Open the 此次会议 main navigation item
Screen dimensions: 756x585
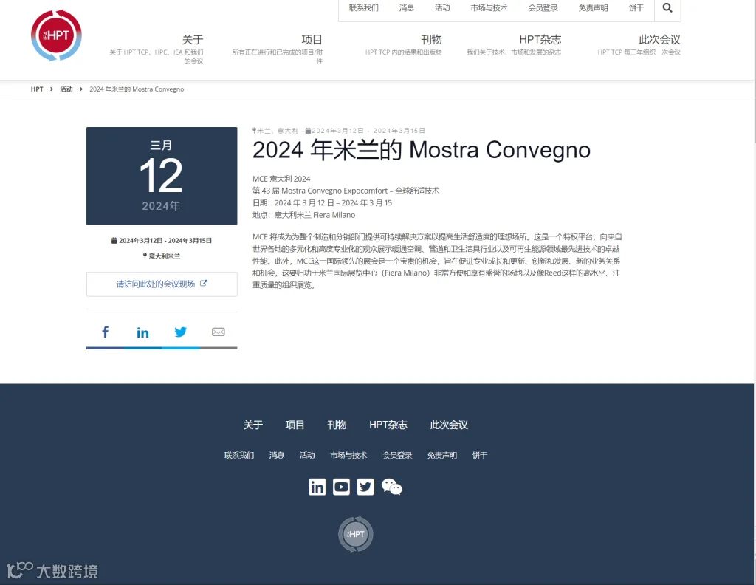[x=659, y=40]
